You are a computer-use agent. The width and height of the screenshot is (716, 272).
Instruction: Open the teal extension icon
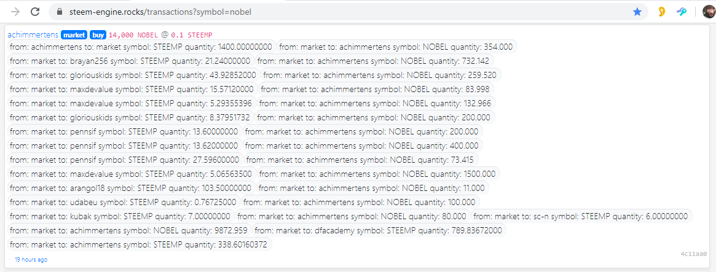click(x=682, y=12)
